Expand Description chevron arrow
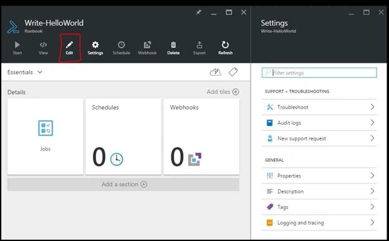Screen dimensions: 389x241 click(372, 191)
